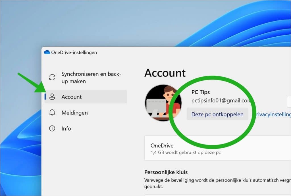Screen dimensions: 291x196
Task: Select the email pctipsinfo01@gmail.com
Action: pos(221,101)
